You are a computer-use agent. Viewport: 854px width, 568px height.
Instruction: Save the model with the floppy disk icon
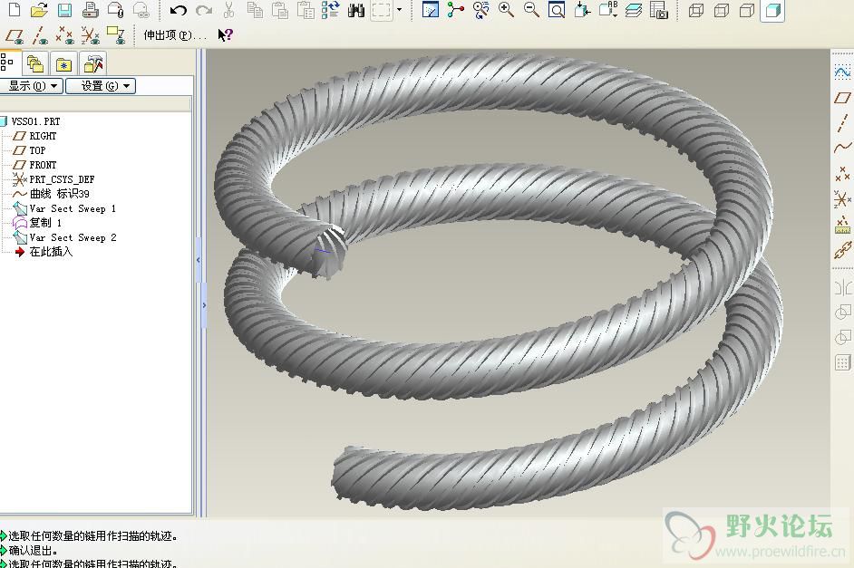(x=64, y=10)
